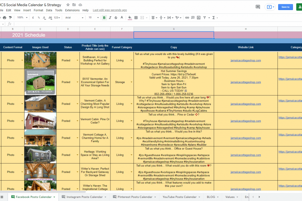Open the fill color picker
302x201 pixels.
pos(130,17)
